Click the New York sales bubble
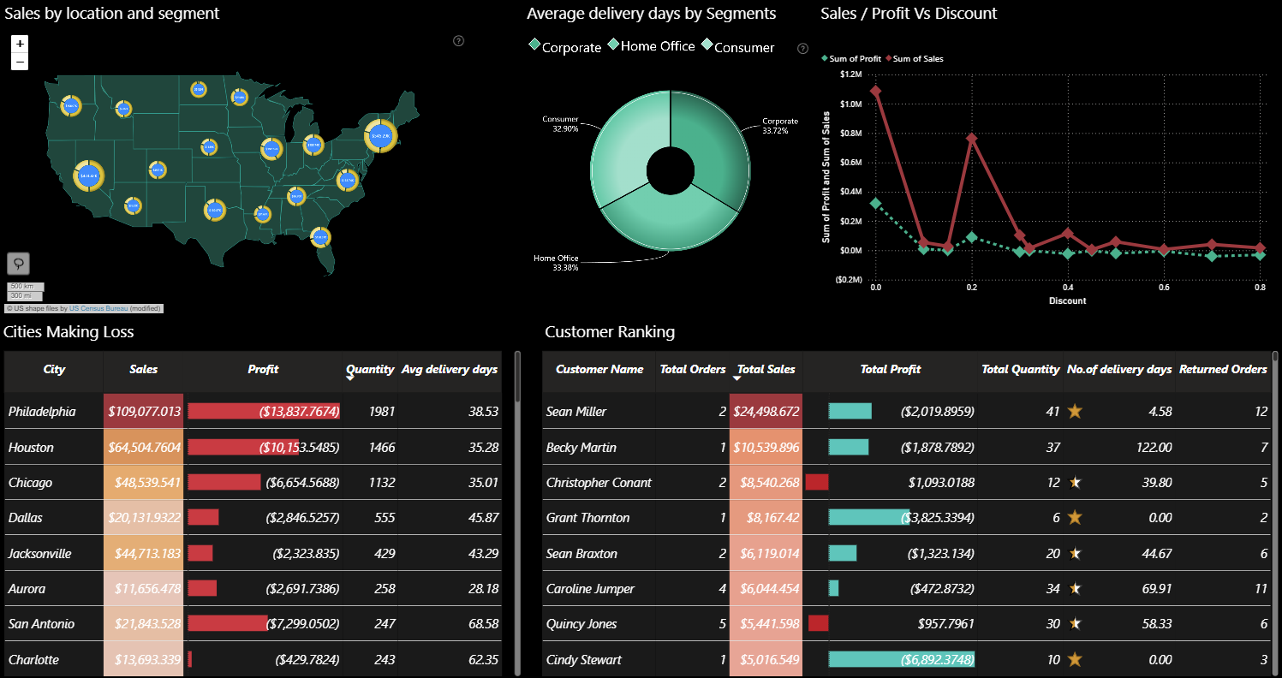Screen dimensions: 1282x678 [380, 136]
